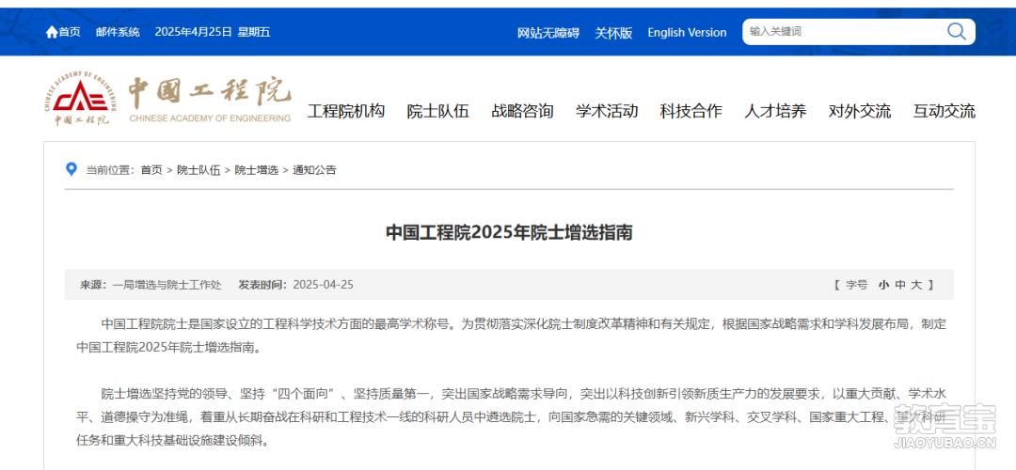1016x470 pixels.
Task: Click the 中国工程院 calligraphy banner text
Action: [209, 92]
